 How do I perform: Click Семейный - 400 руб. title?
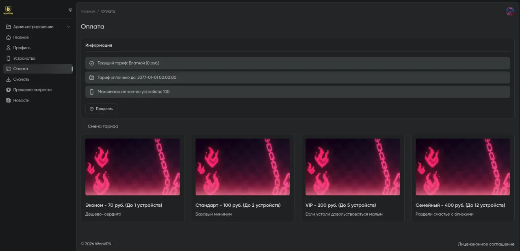(460, 206)
